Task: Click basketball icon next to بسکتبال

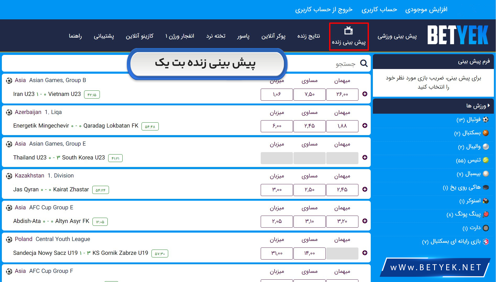Action: pos(486,133)
